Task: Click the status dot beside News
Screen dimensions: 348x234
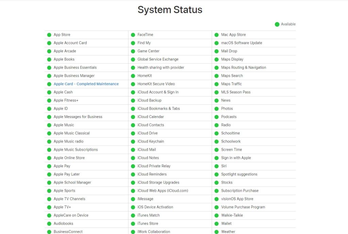Action: coord(216,101)
